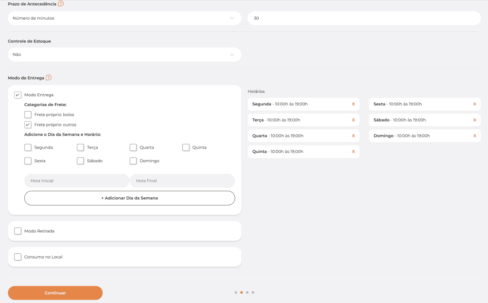Remove the Sexta schedule entry
Screen dimensions: 488x303
point(474,104)
